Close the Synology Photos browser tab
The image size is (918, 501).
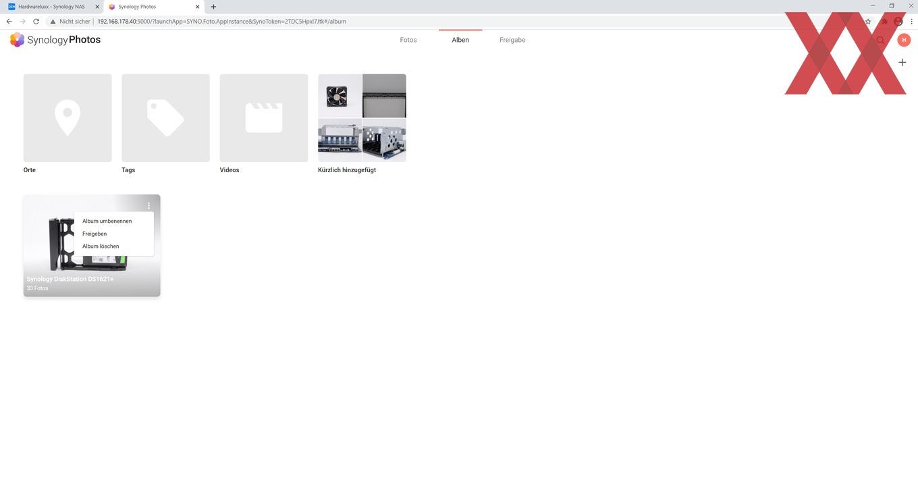[197, 7]
